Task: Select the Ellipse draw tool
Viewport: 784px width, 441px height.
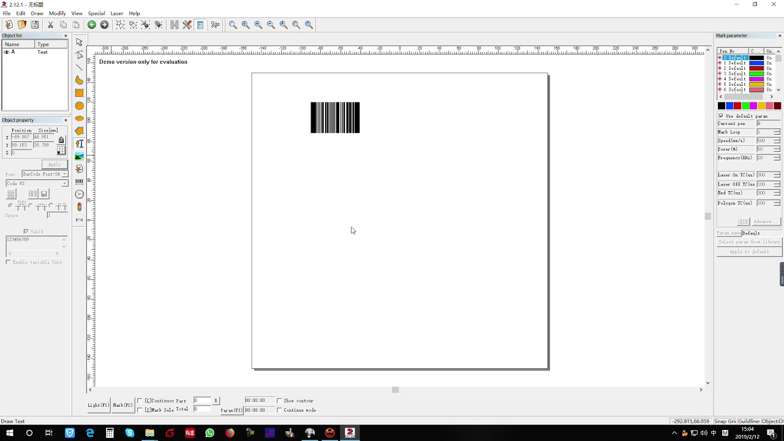Action: pos(79,118)
